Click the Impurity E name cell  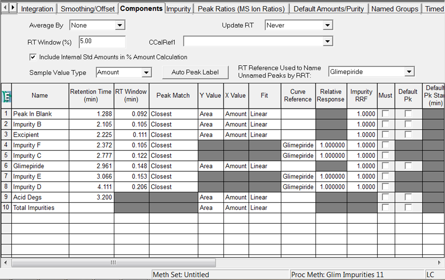click(40, 176)
